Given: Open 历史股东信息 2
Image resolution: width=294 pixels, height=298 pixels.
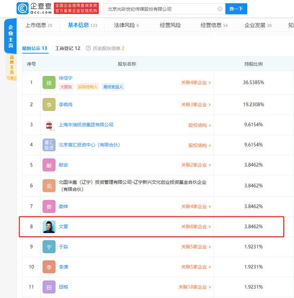Looking at the screenshot, I should (x=108, y=49).
